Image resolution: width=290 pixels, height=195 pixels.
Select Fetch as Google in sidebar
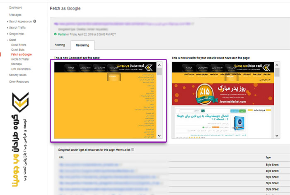[22, 54]
